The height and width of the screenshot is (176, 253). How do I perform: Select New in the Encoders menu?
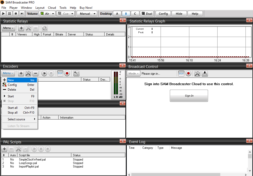(x=19, y=80)
